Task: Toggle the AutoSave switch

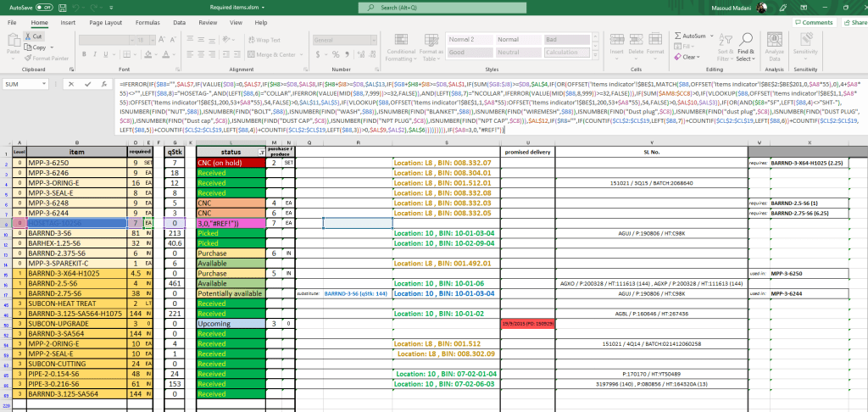Action: [46, 7]
